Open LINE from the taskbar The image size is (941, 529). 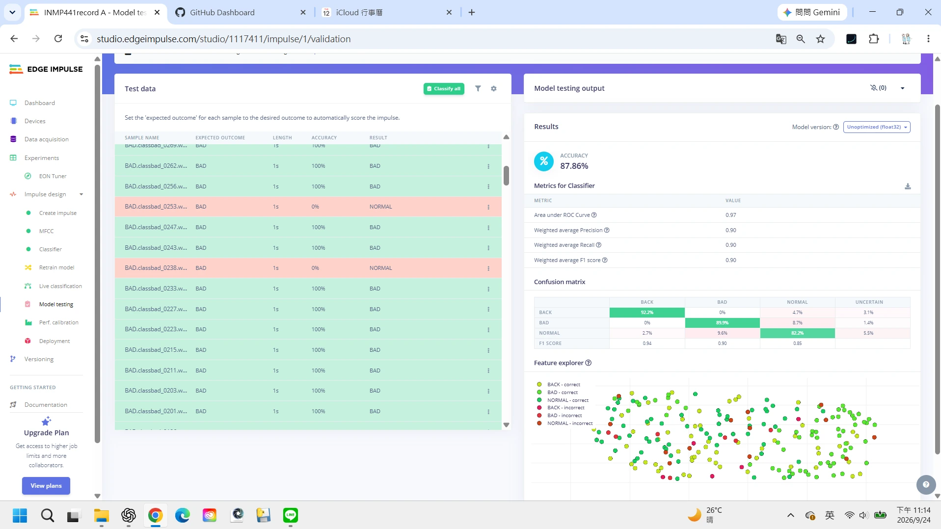click(x=291, y=515)
